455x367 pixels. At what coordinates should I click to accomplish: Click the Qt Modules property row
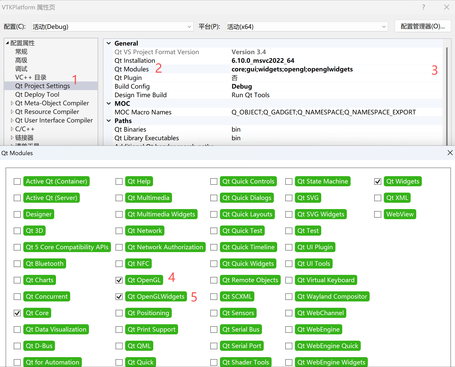click(277, 69)
